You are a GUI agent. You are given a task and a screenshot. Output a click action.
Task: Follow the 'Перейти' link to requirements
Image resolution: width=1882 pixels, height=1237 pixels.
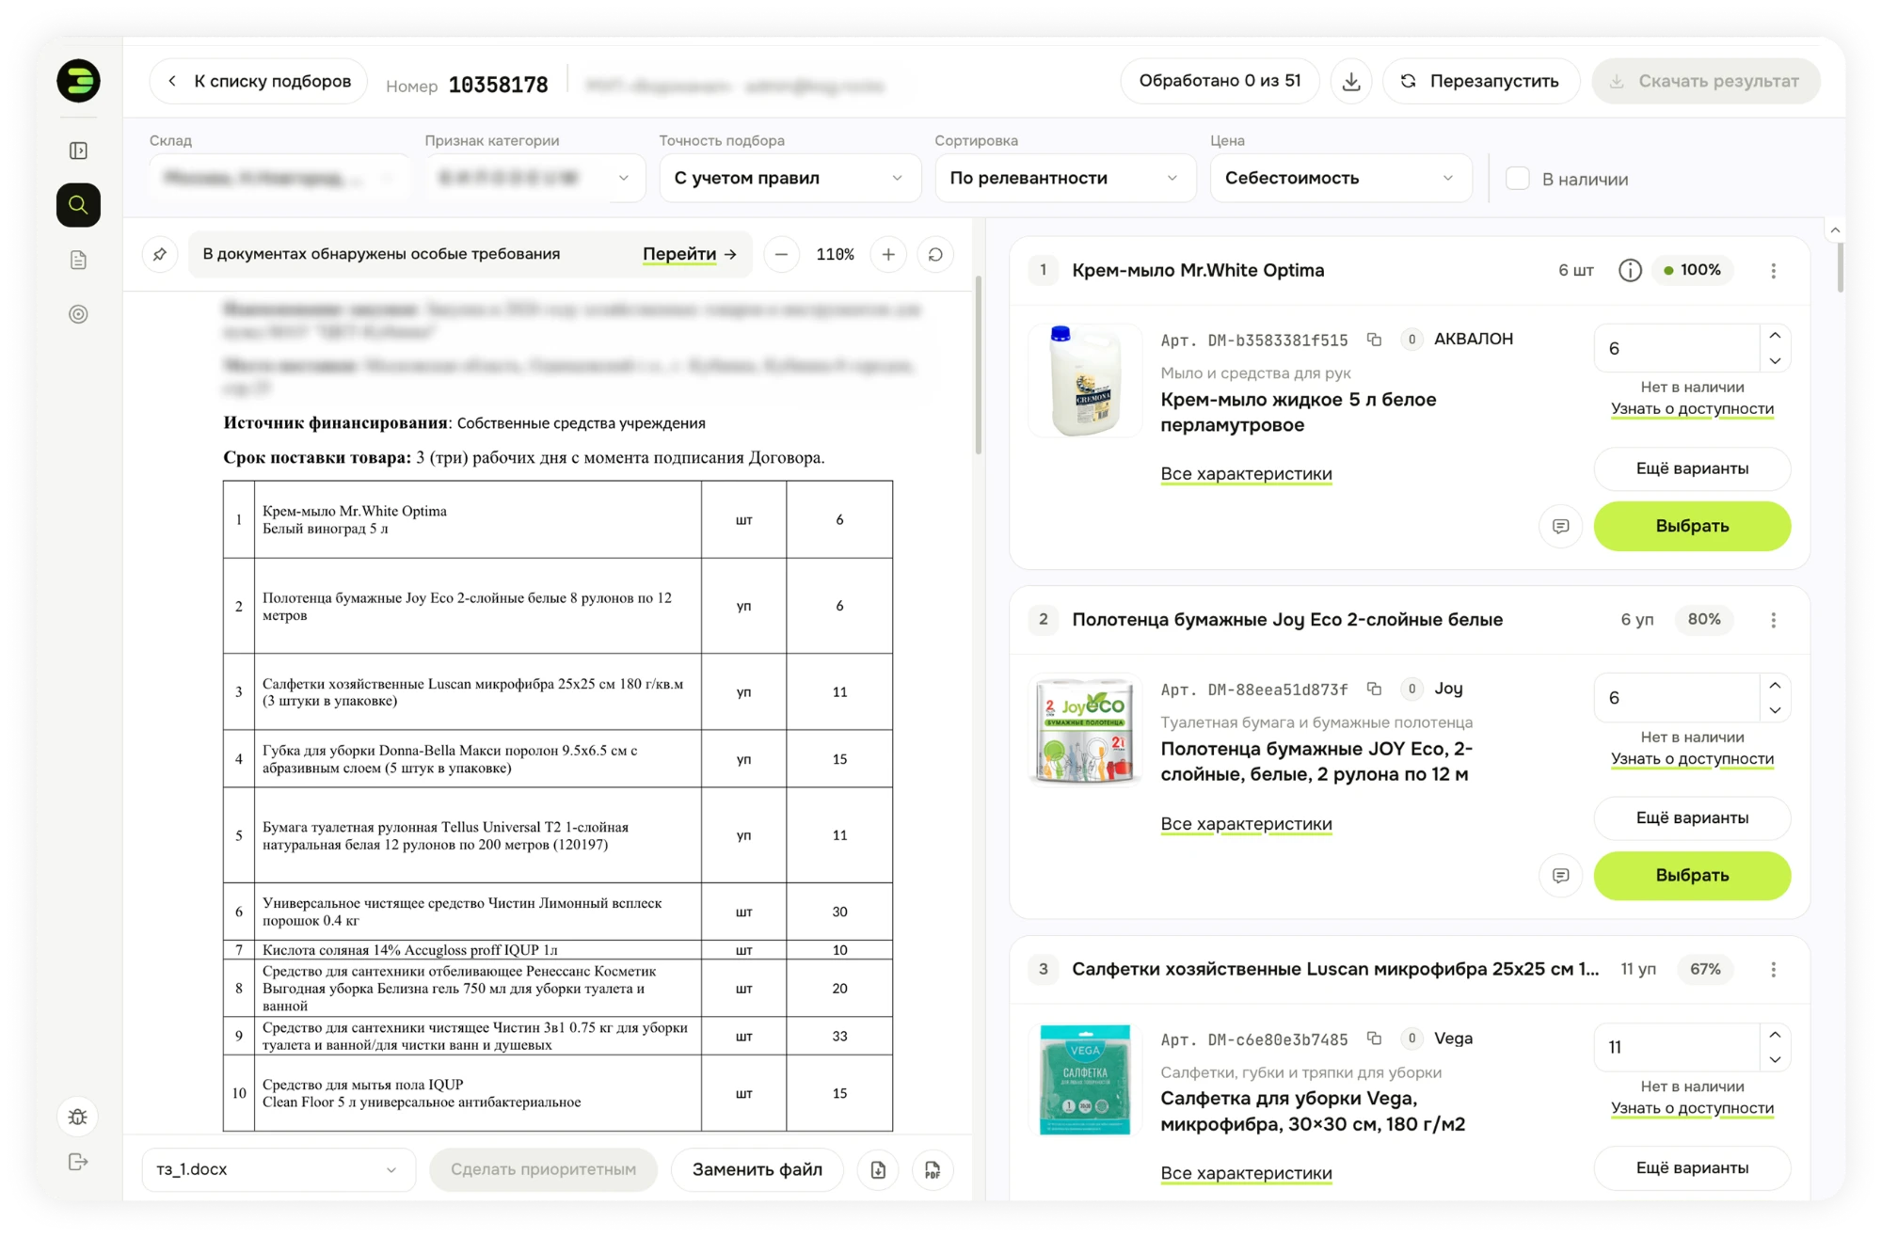[x=690, y=254]
